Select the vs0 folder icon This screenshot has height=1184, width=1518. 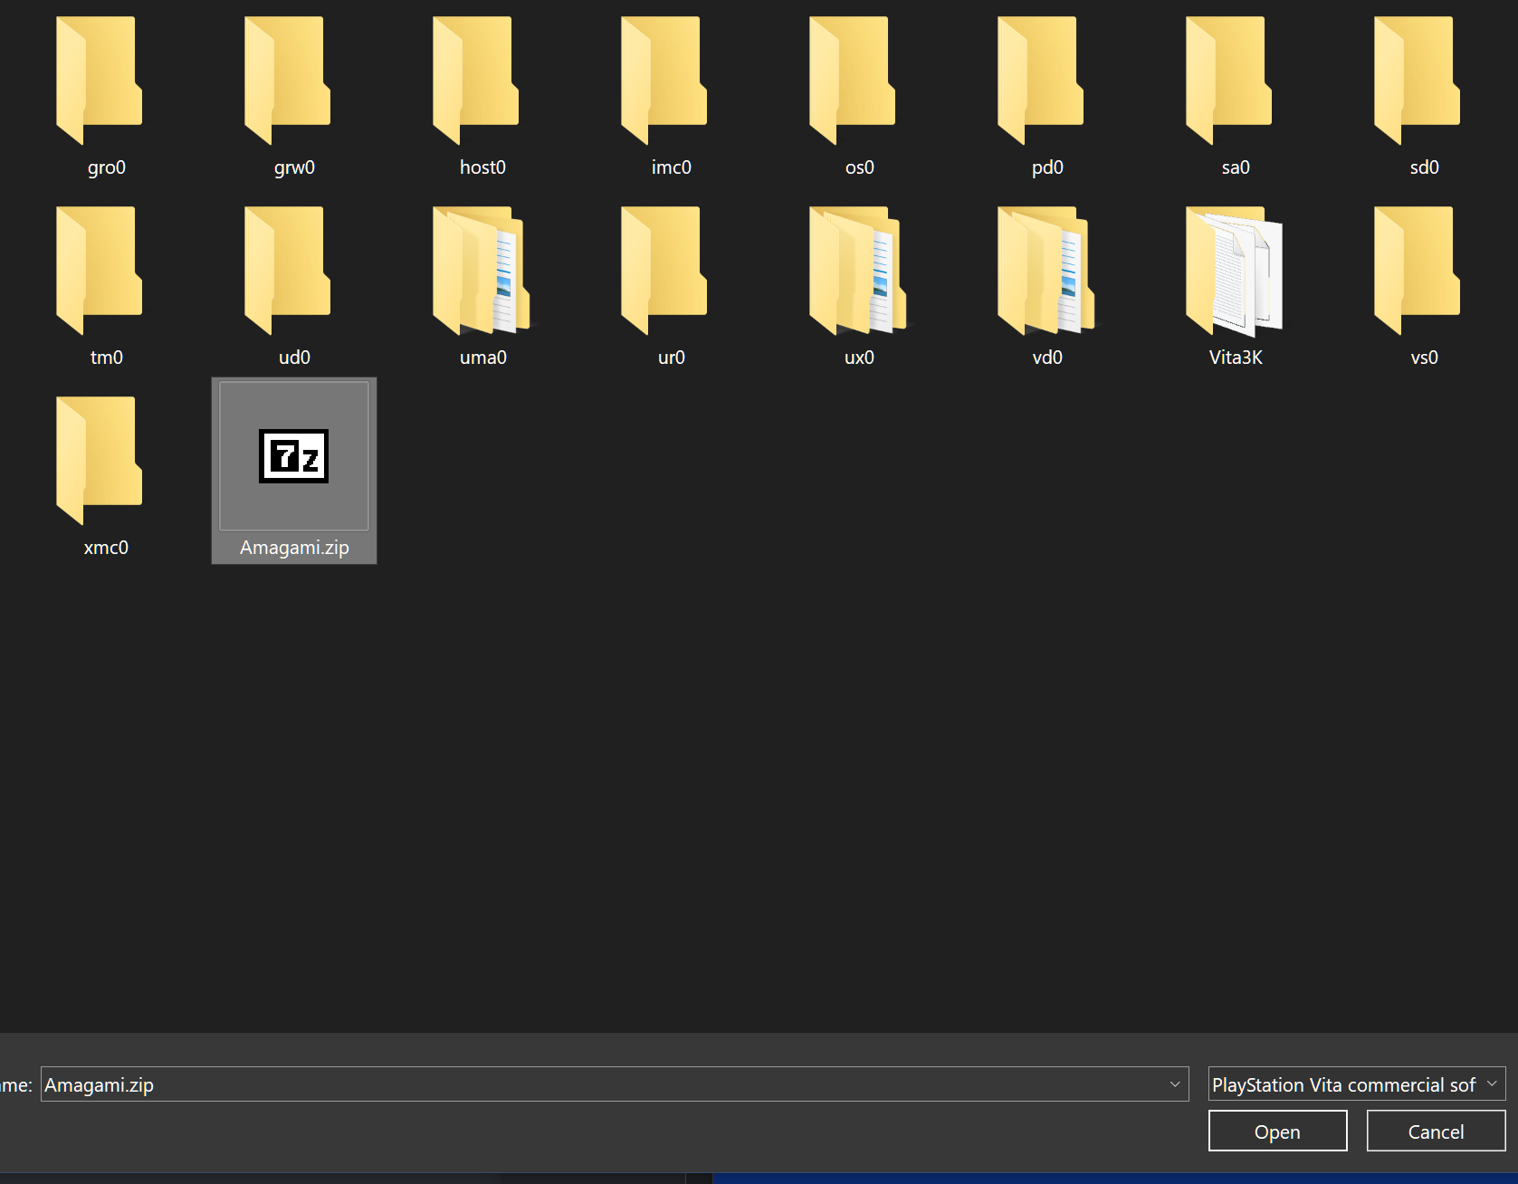(x=1417, y=270)
